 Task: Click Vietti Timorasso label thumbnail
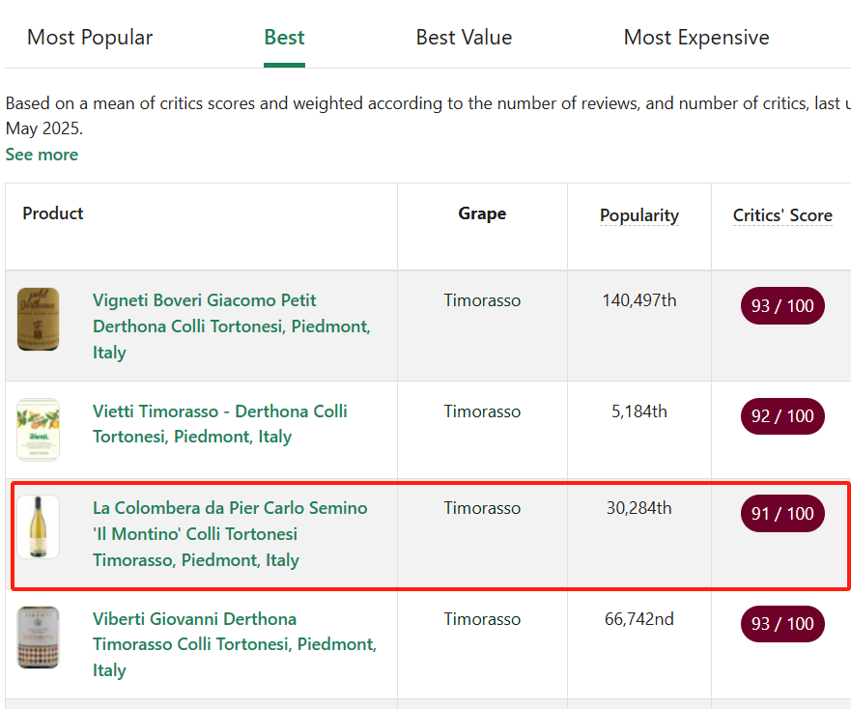pyautogui.click(x=38, y=429)
